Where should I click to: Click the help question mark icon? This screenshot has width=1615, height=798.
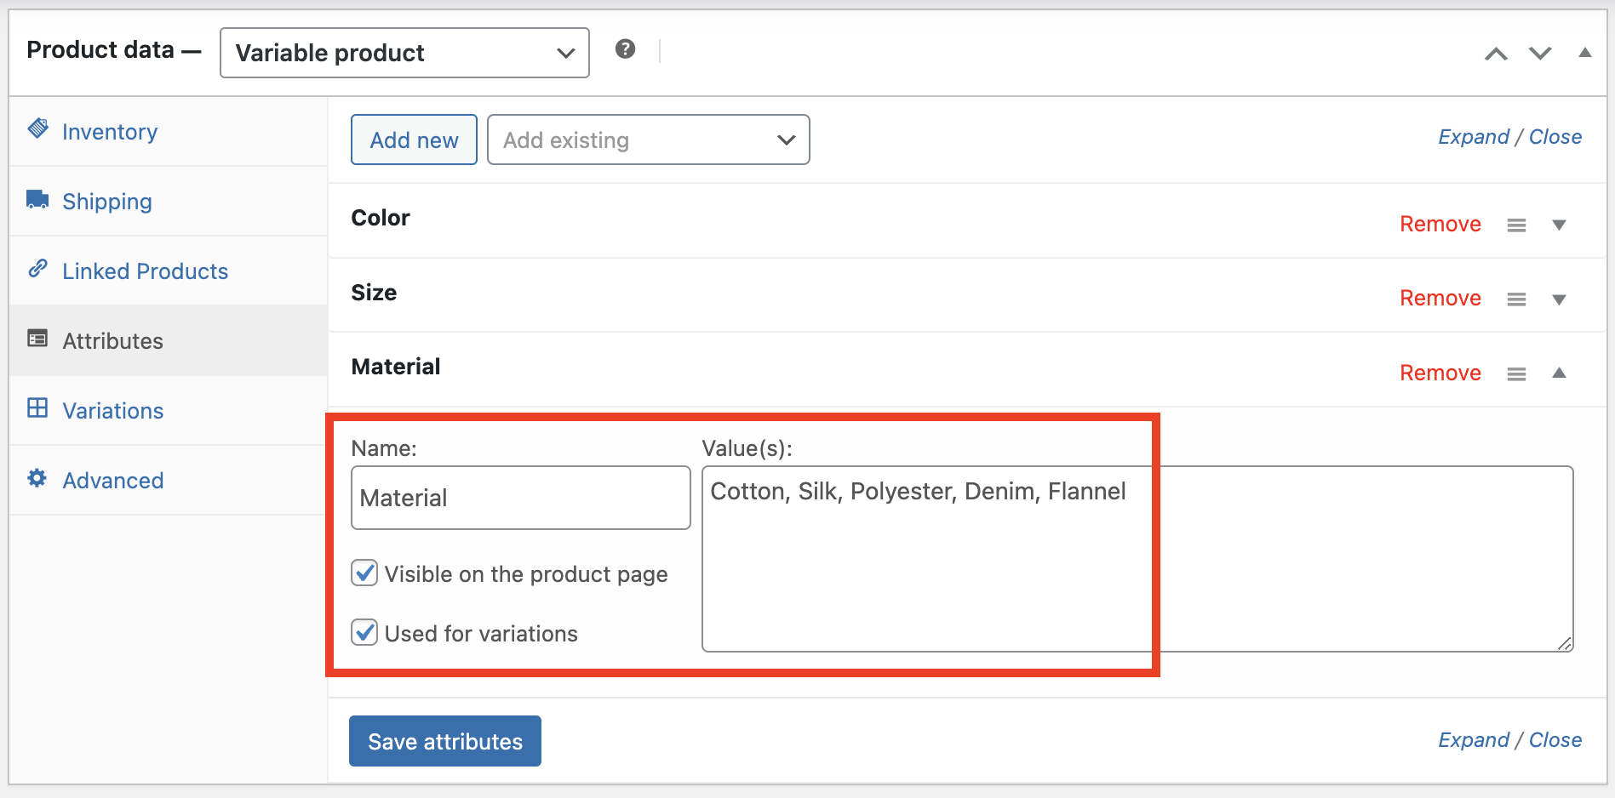point(626,48)
